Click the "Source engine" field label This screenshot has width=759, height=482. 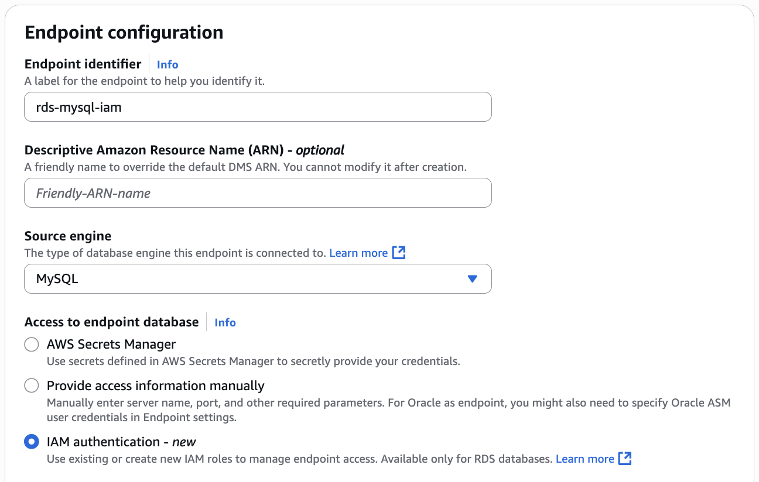68,236
